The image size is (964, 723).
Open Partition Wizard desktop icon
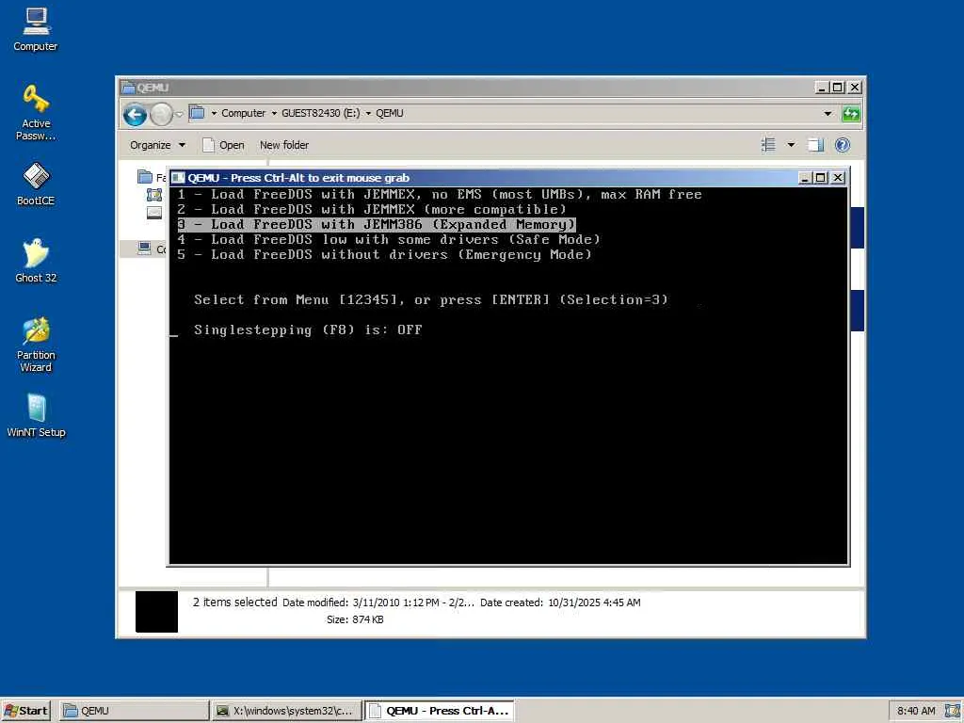click(36, 345)
